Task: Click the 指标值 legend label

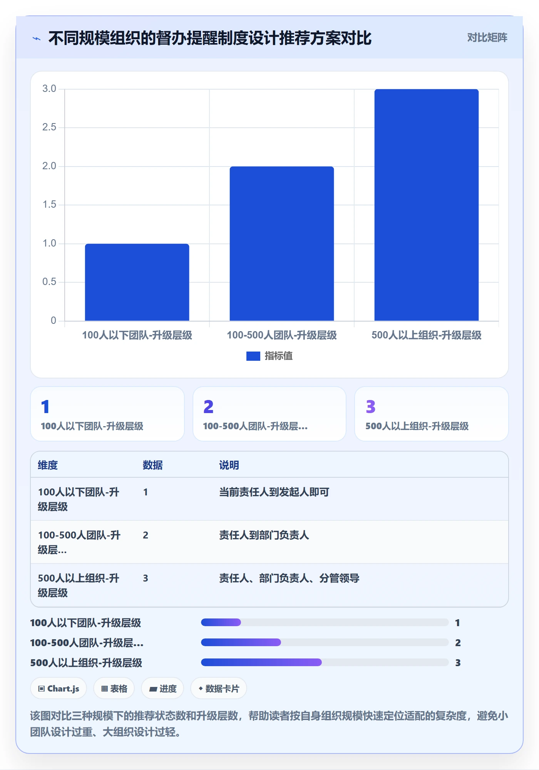Action: (x=278, y=356)
